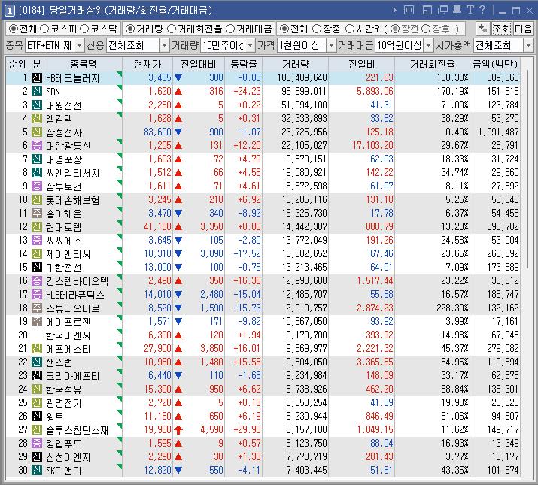
Task: Open font settings T icon
Action: tap(470, 10)
